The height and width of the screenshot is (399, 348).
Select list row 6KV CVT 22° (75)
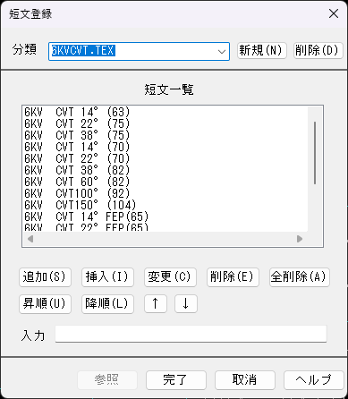pos(166,123)
